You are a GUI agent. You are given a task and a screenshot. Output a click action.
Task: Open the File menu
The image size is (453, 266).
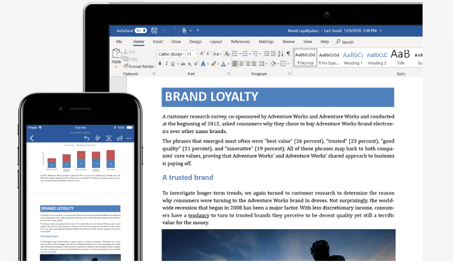coord(118,42)
